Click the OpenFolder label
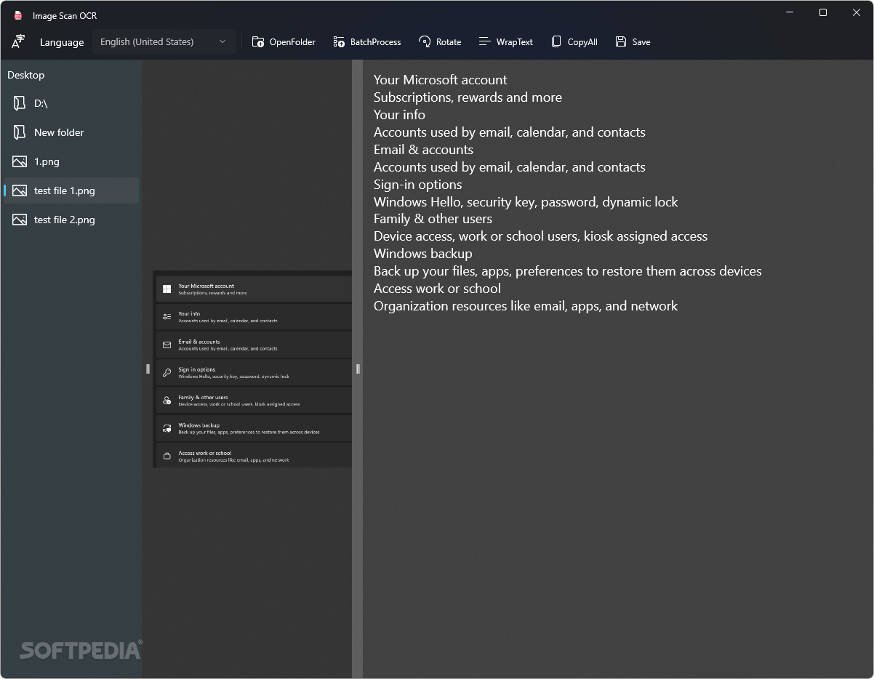Viewport: 874px width, 679px height. coord(292,42)
